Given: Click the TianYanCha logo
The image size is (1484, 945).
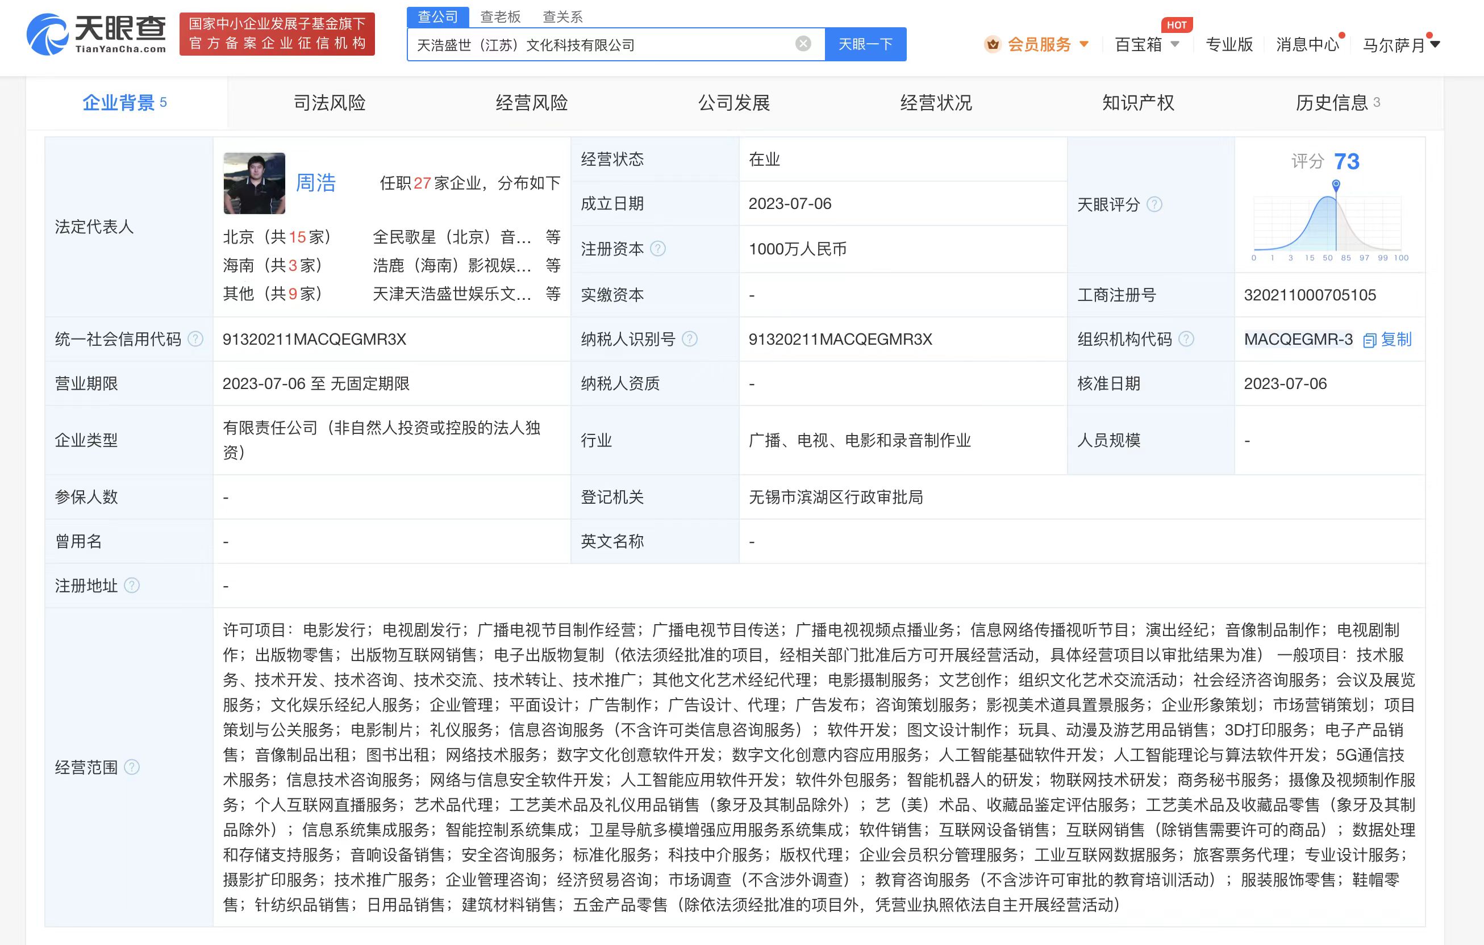Looking at the screenshot, I should [96, 34].
